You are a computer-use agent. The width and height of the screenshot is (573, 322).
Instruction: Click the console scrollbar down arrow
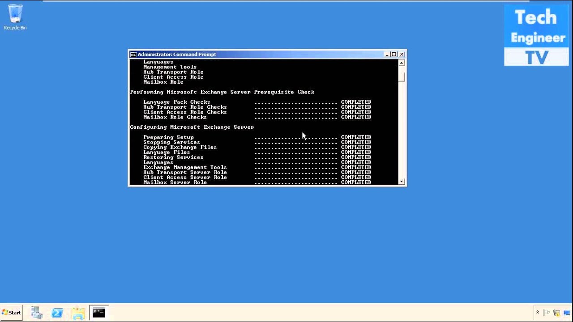click(x=402, y=181)
